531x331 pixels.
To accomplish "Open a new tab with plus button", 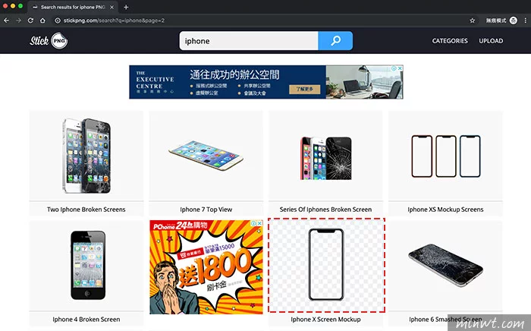I will click(126, 7).
